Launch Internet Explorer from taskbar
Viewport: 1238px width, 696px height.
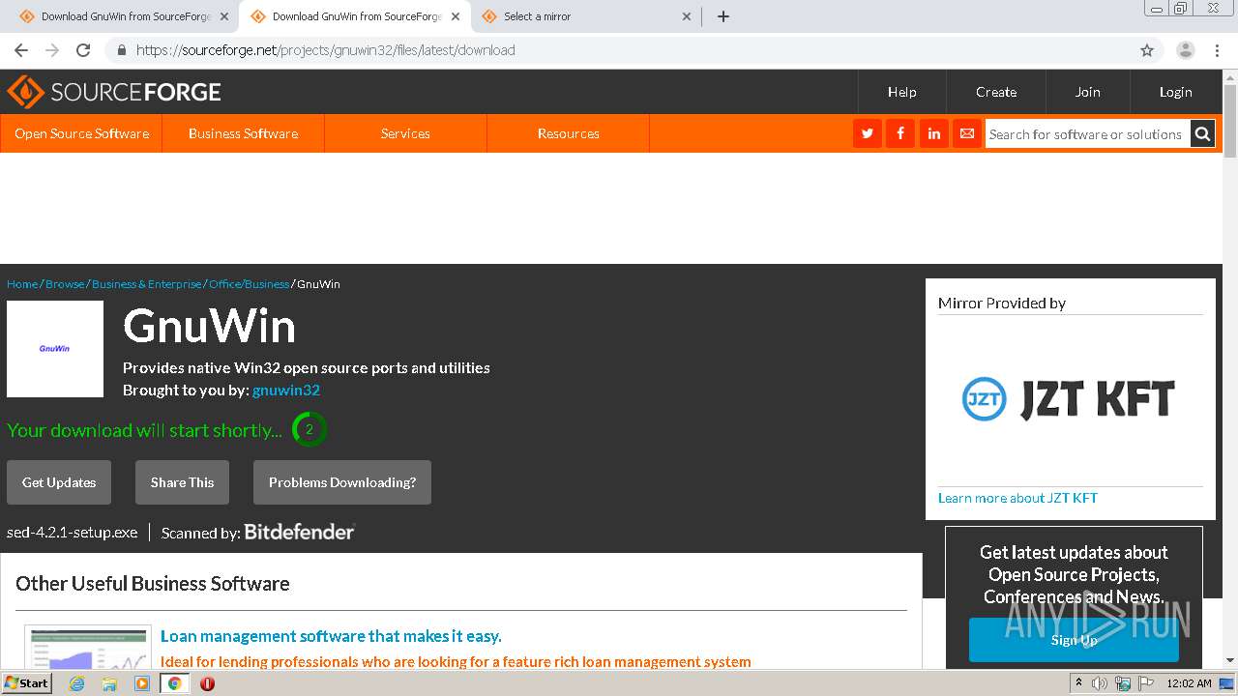[x=76, y=683]
